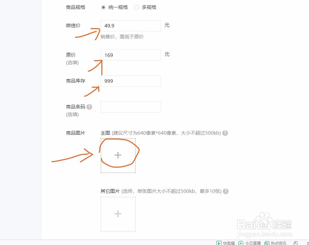Image resolution: width=309 pixels, height=245 pixels.
Task: Open the 今日直播 play icon
Action: 240,243
